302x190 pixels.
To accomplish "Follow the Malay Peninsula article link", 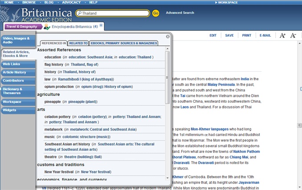I will tap(221, 84).
